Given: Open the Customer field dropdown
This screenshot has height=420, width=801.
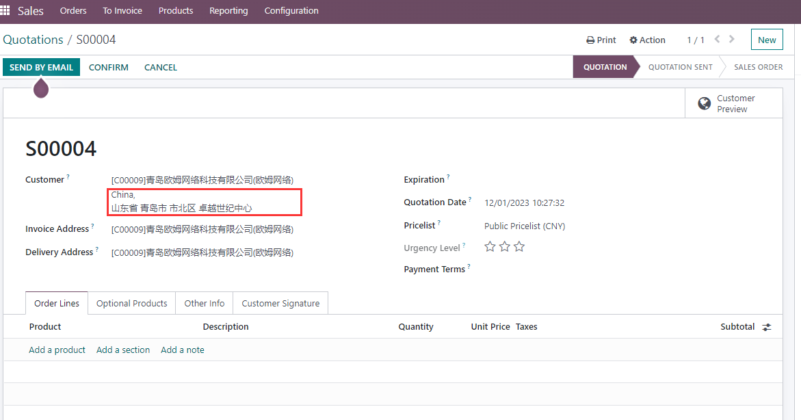Looking at the screenshot, I should [x=202, y=180].
